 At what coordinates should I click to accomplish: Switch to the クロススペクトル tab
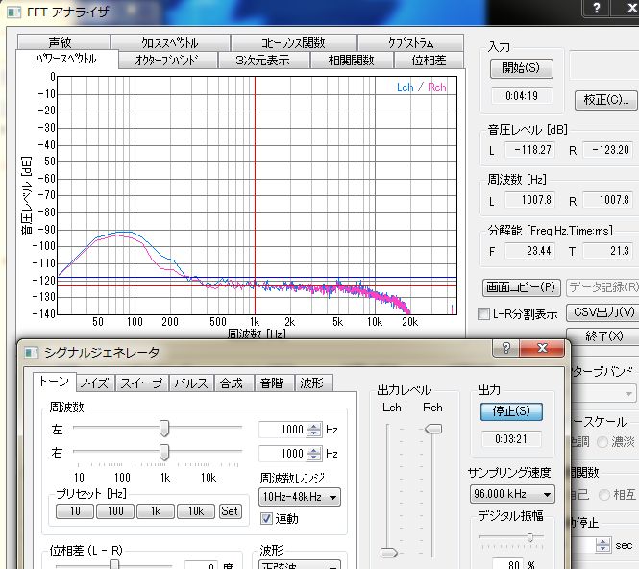coord(170,42)
